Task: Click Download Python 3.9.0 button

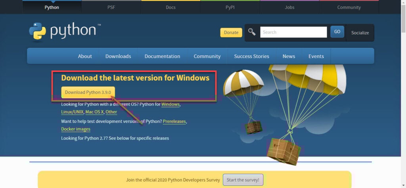Action: [88, 92]
